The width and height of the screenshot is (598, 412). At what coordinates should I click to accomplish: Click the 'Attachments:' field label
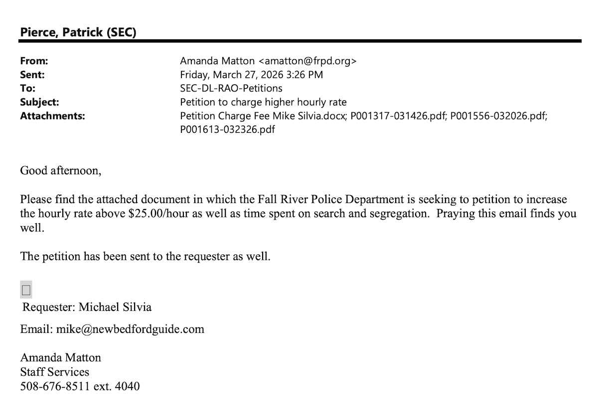pyautogui.click(x=52, y=116)
